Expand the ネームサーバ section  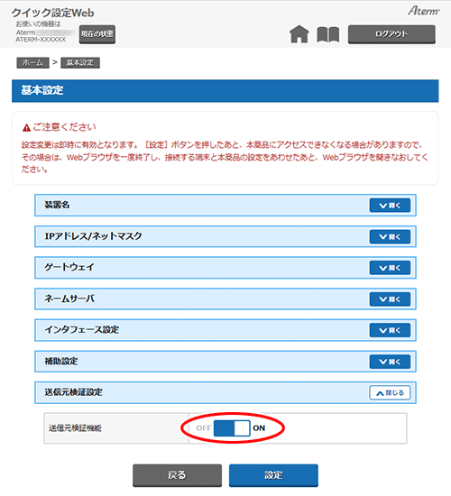point(390,299)
